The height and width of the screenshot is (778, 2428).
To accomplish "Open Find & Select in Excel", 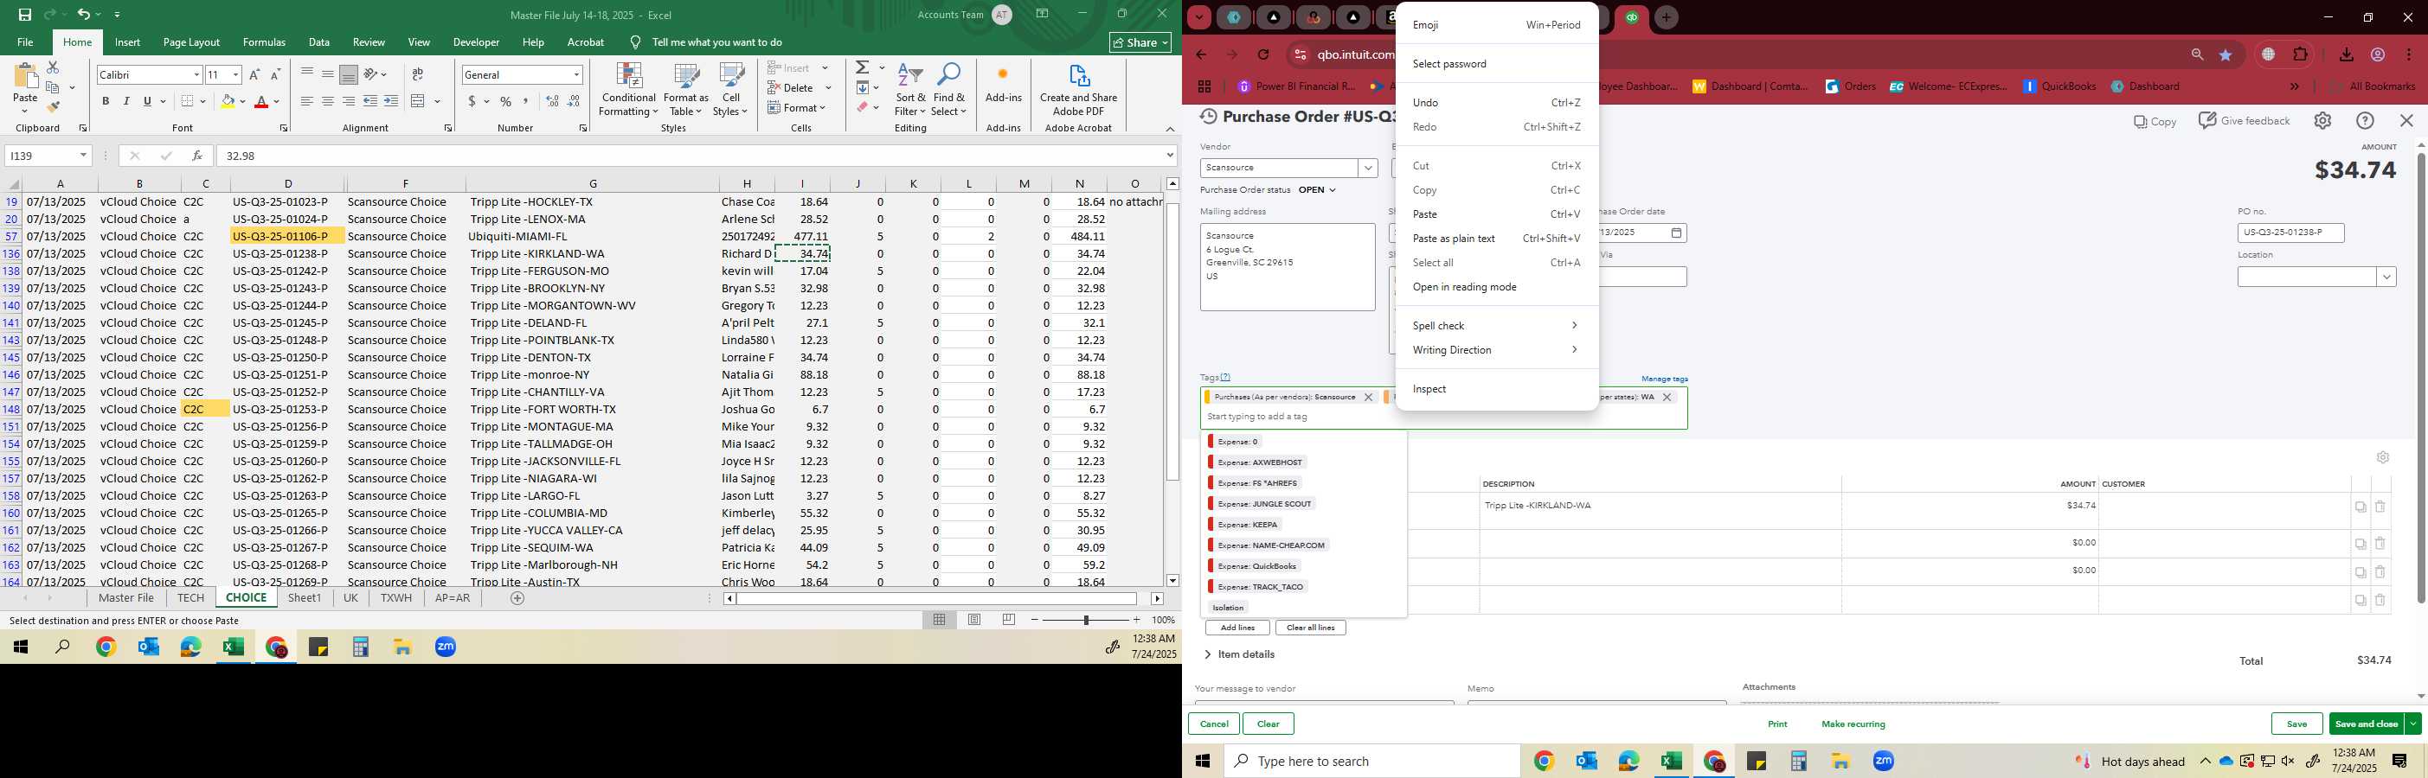I will point(949,91).
